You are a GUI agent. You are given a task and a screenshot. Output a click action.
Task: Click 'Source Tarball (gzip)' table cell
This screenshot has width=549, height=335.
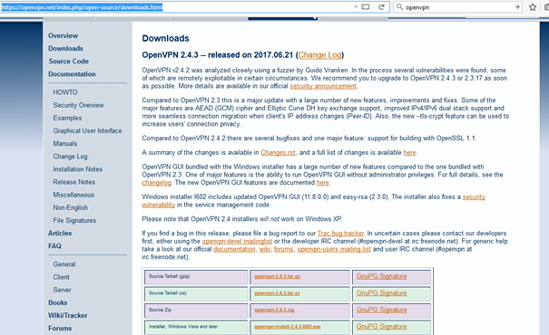[196, 277]
